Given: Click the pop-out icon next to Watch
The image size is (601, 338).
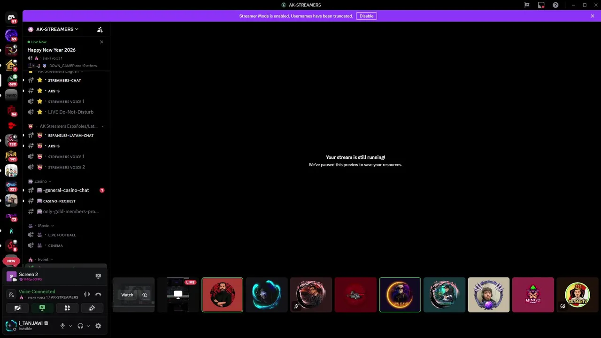Looking at the screenshot, I should (145, 295).
